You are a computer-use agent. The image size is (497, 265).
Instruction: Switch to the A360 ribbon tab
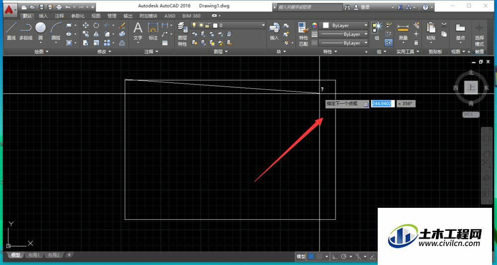[170, 16]
